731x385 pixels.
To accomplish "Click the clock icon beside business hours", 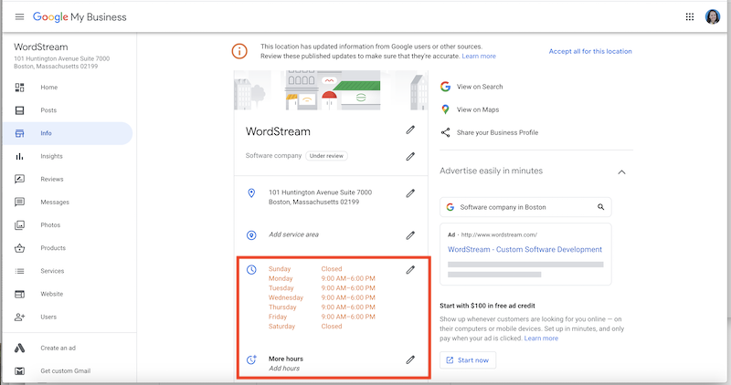I will pyautogui.click(x=251, y=269).
